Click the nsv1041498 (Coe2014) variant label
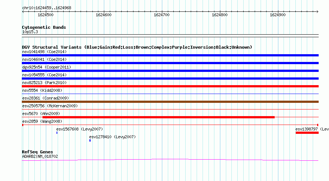Screen dimensions: 329x181 click(44, 52)
